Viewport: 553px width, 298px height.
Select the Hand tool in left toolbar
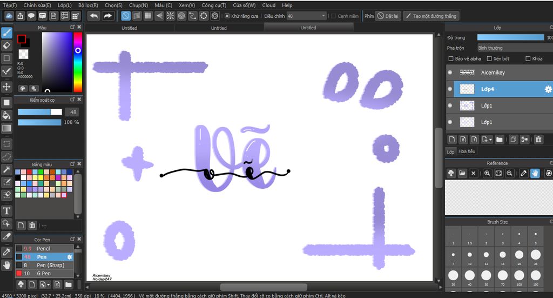6,265
